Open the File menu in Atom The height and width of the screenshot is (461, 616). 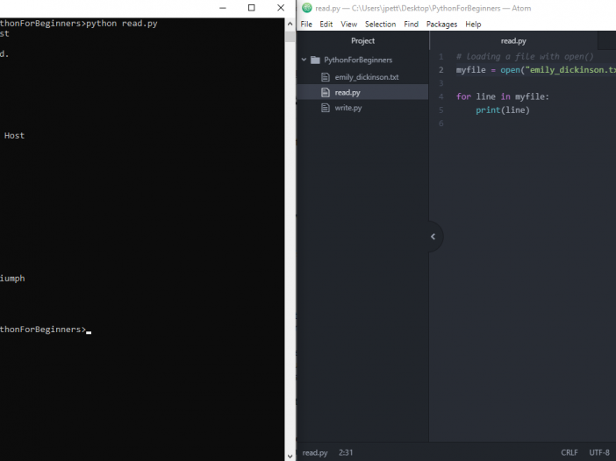click(x=306, y=25)
